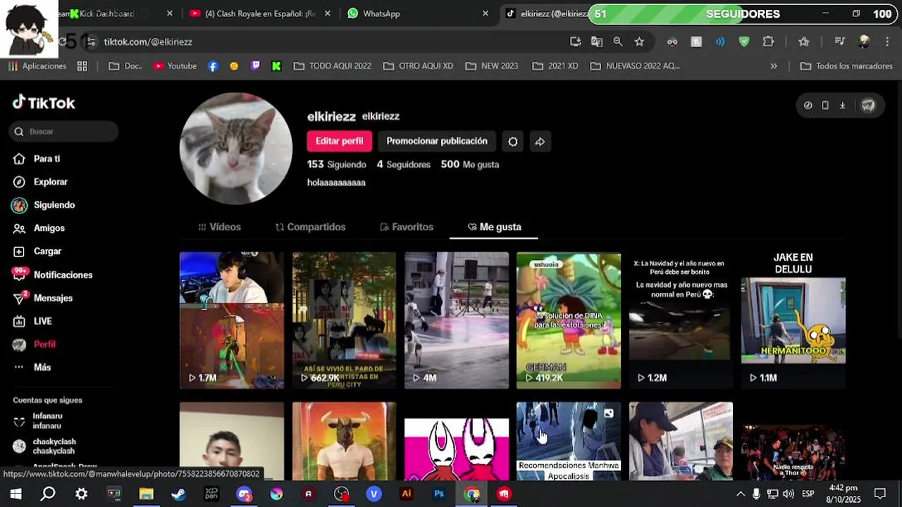
Task: Click the install app icon in address bar
Action: click(x=576, y=42)
